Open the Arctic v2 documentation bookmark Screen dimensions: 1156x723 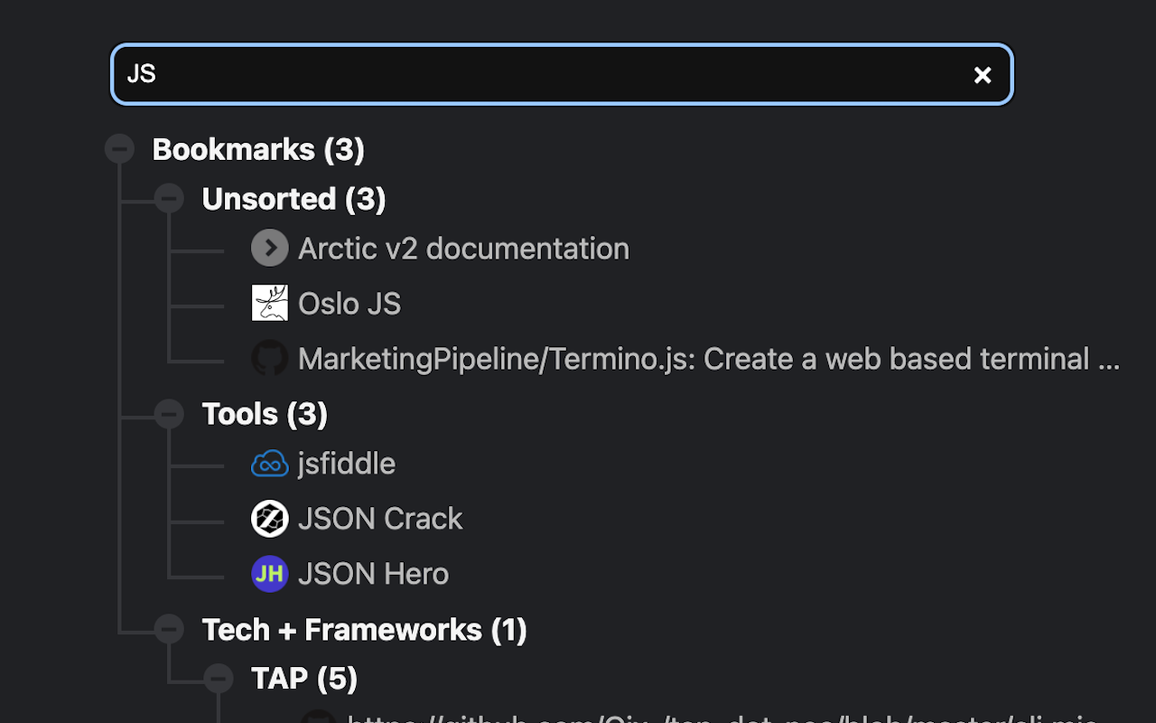coord(463,249)
